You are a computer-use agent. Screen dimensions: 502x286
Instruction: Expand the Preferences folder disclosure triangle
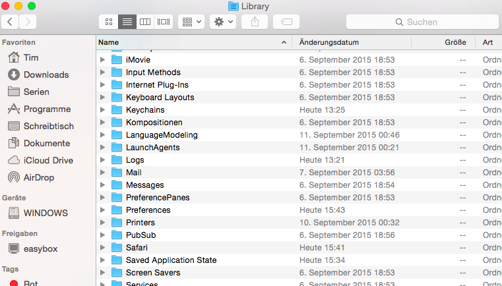[102, 210]
